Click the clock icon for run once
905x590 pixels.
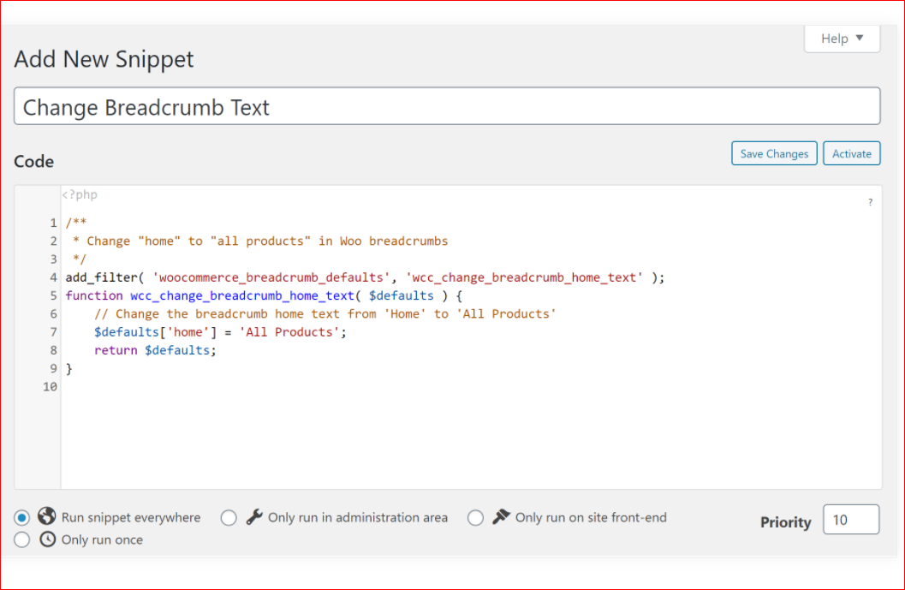[x=47, y=539]
